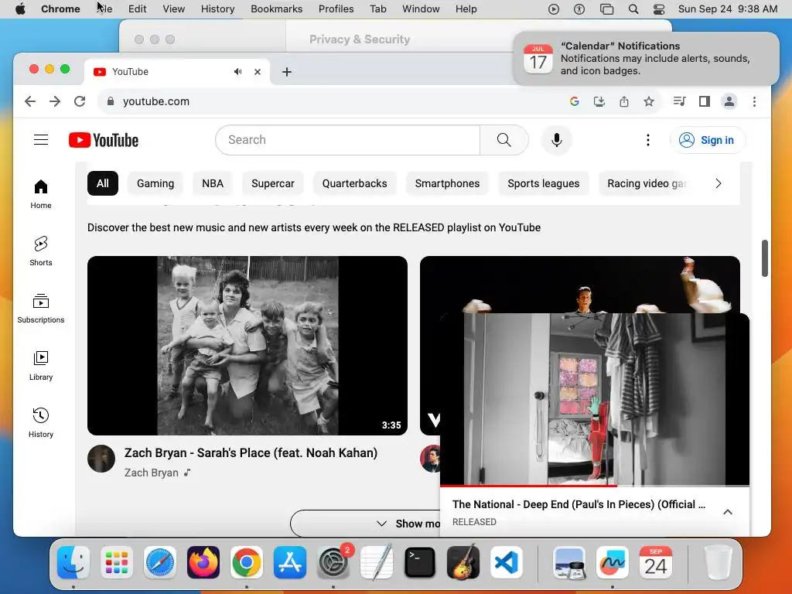Image resolution: width=792 pixels, height=594 pixels.
Task: Select the Sports leagues filter chip
Action: click(544, 183)
